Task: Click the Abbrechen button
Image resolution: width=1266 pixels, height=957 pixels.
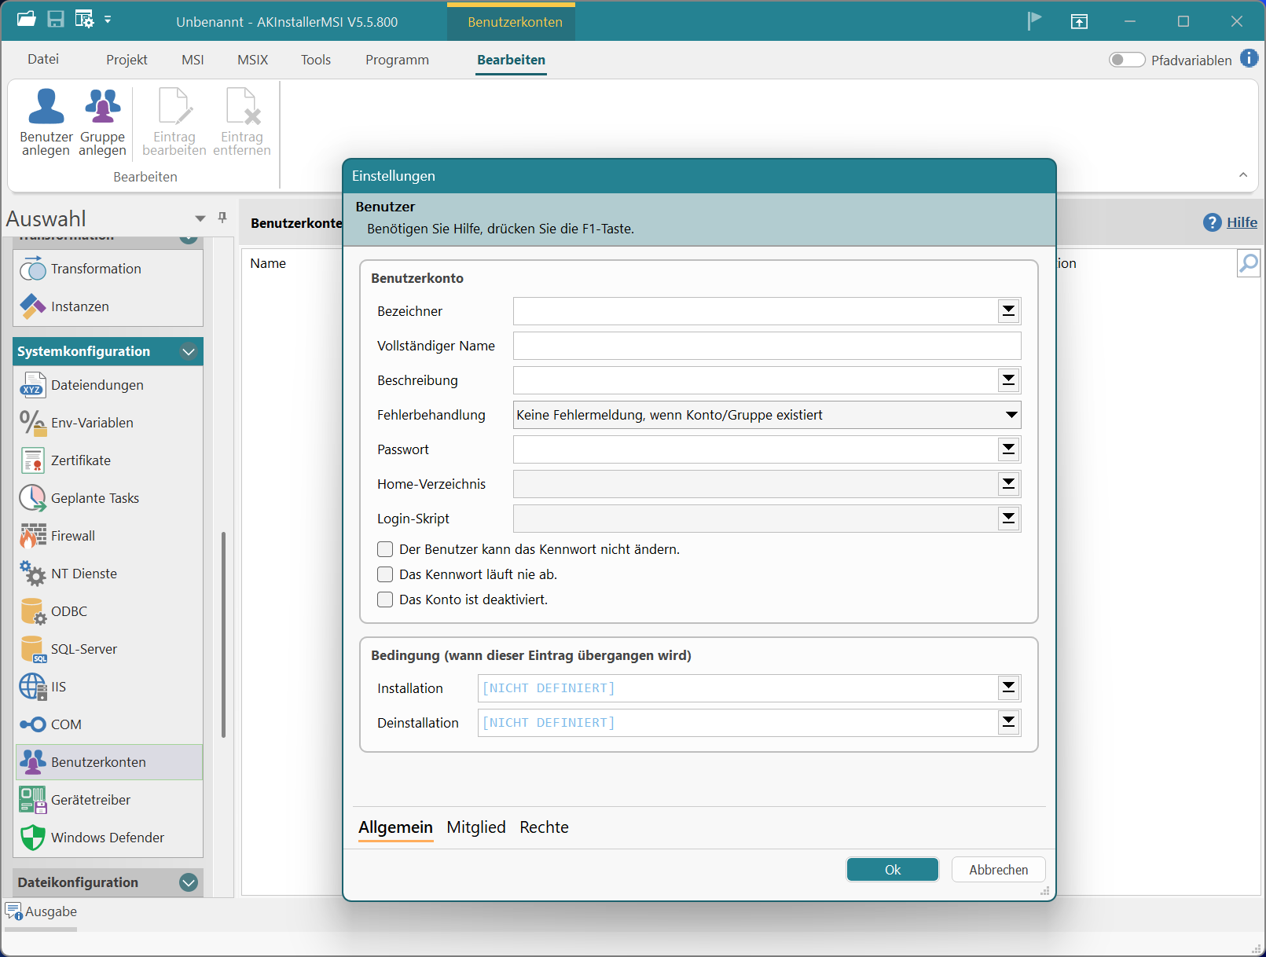Action: click(x=998, y=870)
